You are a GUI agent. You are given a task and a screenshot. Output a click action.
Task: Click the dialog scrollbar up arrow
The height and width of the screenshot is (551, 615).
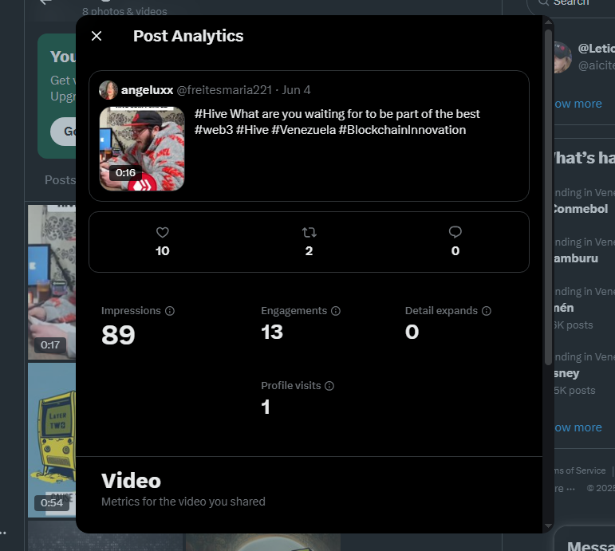coord(548,22)
